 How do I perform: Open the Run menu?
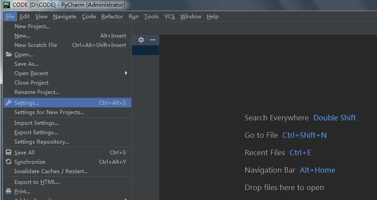pos(134,17)
